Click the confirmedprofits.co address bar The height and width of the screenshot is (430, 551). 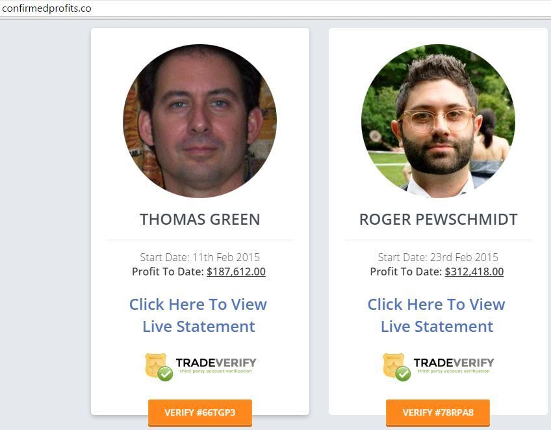[275, 8]
